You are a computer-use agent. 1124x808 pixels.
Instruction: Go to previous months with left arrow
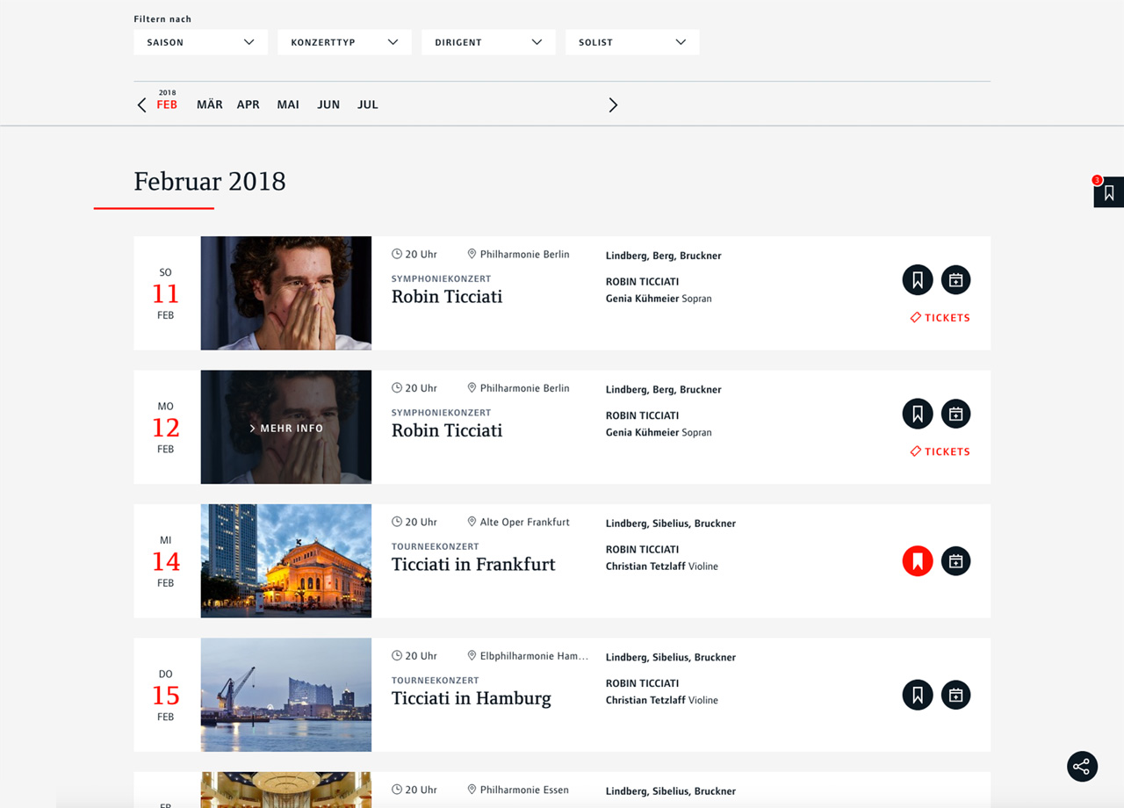(141, 105)
